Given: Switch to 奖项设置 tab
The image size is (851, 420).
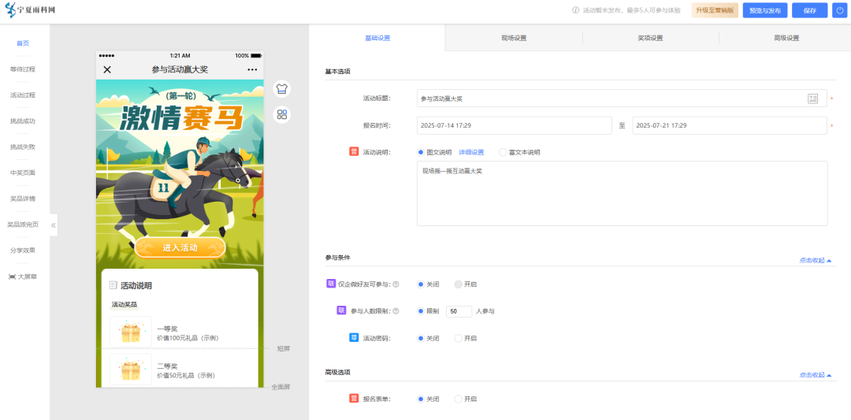Looking at the screenshot, I should (650, 38).
